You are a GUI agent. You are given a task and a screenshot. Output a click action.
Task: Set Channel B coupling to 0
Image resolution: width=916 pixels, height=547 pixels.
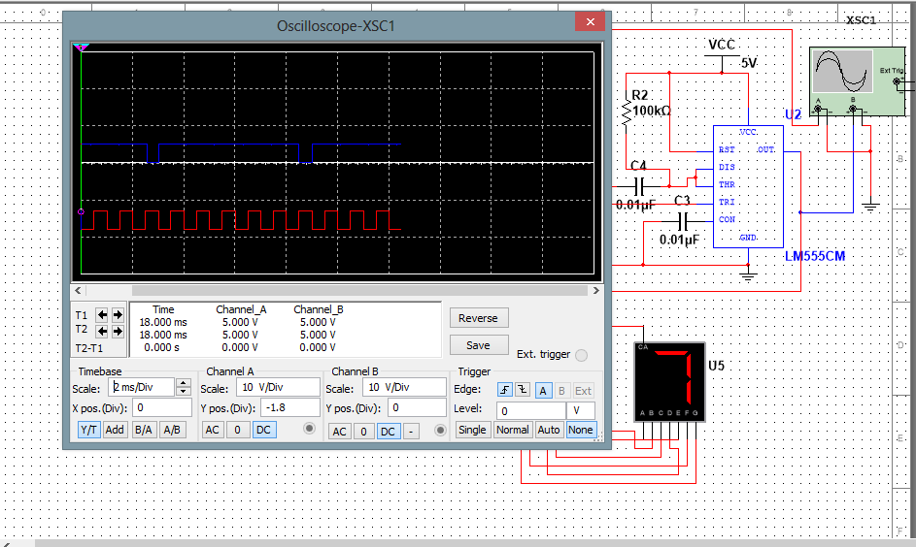[364, 431]
